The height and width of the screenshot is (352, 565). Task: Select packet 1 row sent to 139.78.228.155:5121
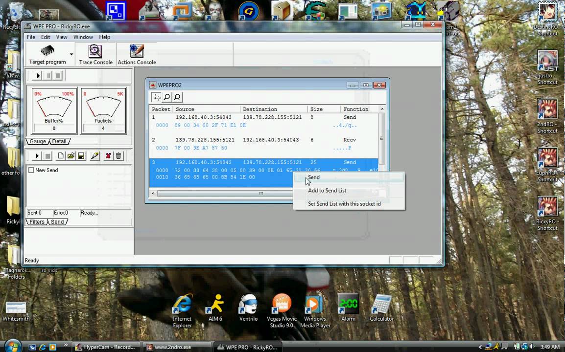[264, 117]
